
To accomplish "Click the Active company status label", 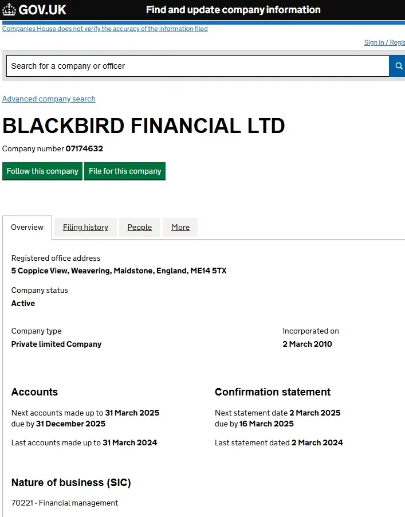I will pyautogui.click(x=23, y=303).
